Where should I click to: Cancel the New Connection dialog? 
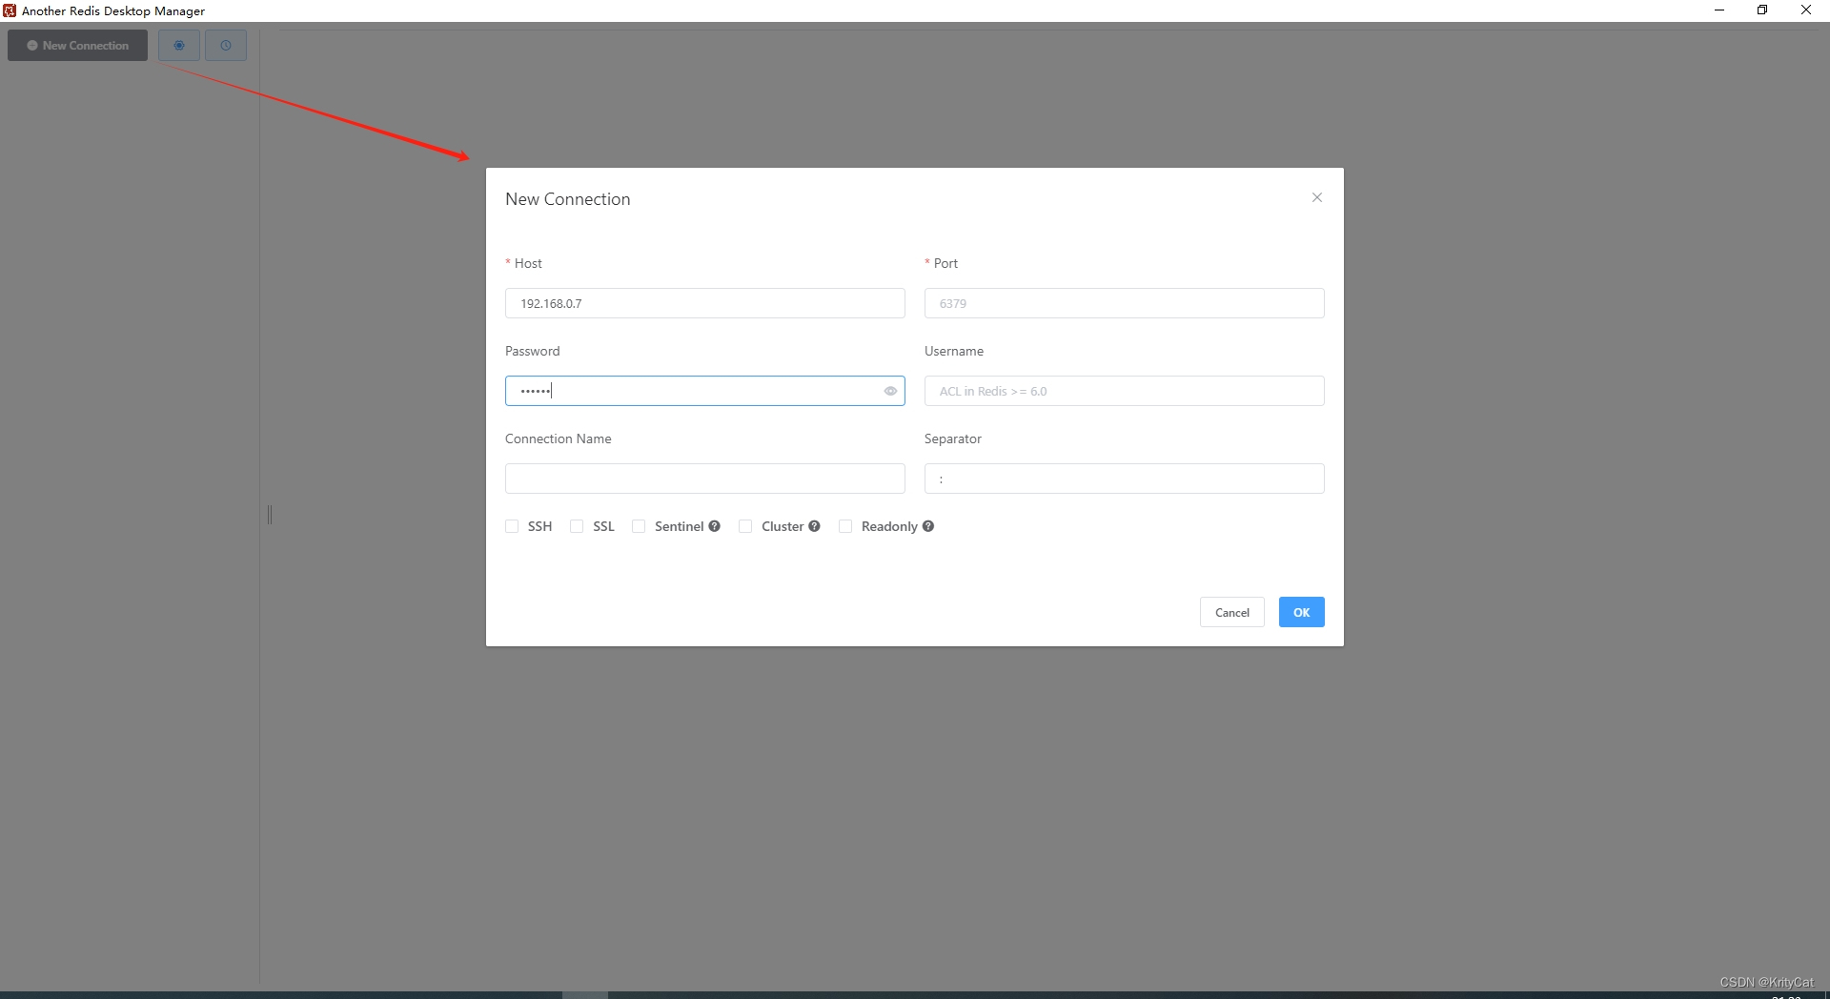(x=1231, y=611)
